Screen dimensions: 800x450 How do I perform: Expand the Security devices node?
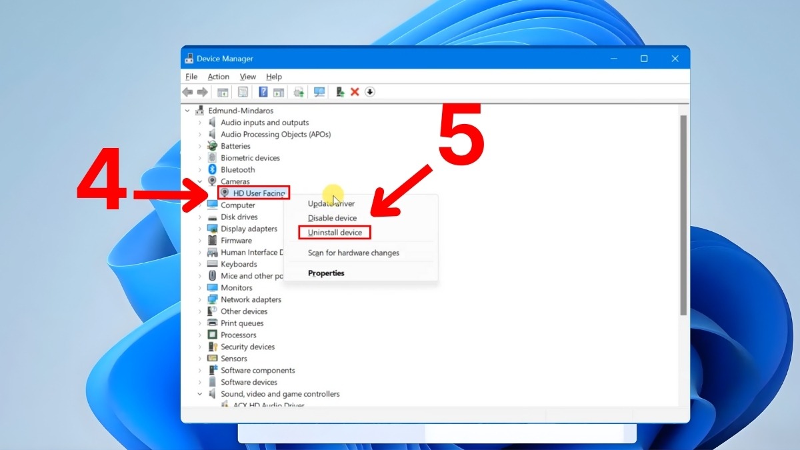199,347
